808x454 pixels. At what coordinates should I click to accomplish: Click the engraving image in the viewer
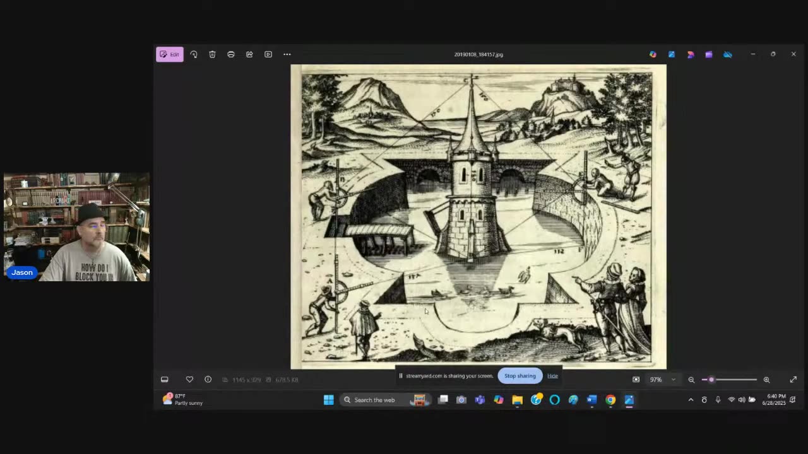(x=478, y=217)
